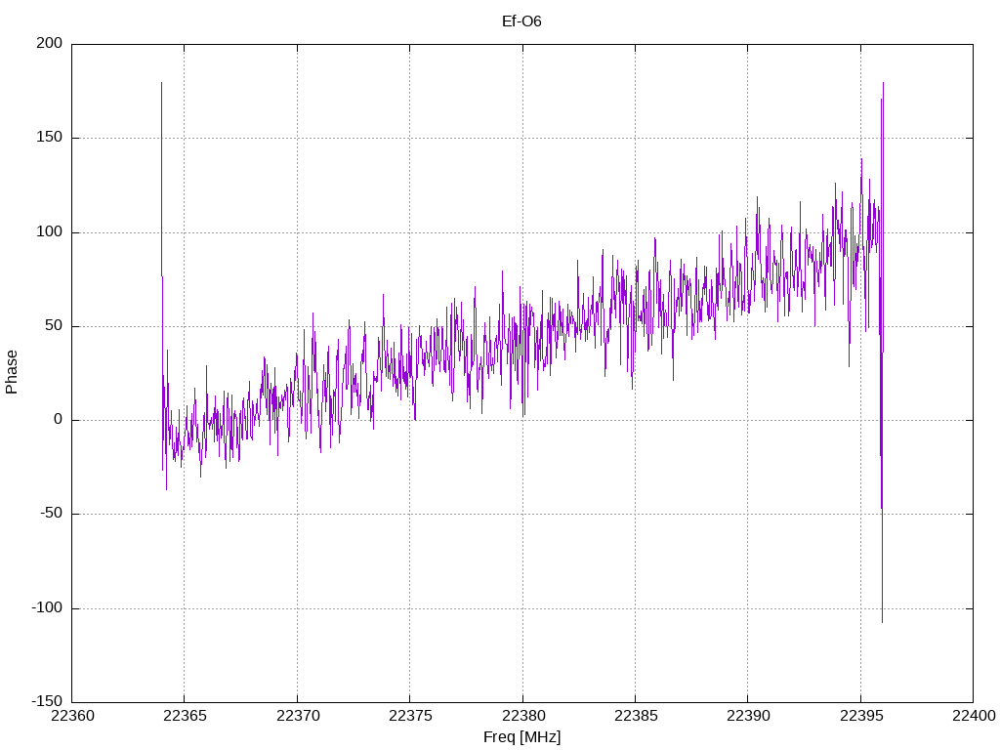Screen dimensions: 1000x750
Task: Click the y-axis tick label -50
Action: coord(52,514)
